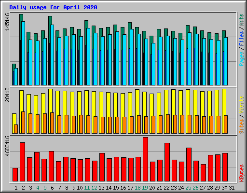Viewport: 247px width, 193px height.
Task: Click day label 28 on x-axis
Action: (210, 188)
